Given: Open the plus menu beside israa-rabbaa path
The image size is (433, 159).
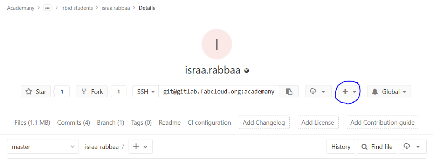Looking at the screenshot, I should tap(140, 146).
